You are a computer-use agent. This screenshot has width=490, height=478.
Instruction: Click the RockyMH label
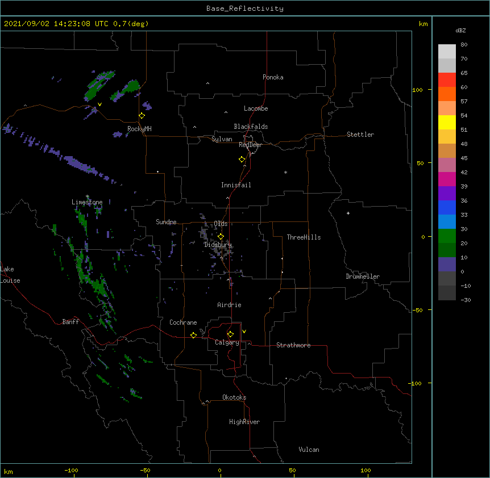[x=139, y=129]
